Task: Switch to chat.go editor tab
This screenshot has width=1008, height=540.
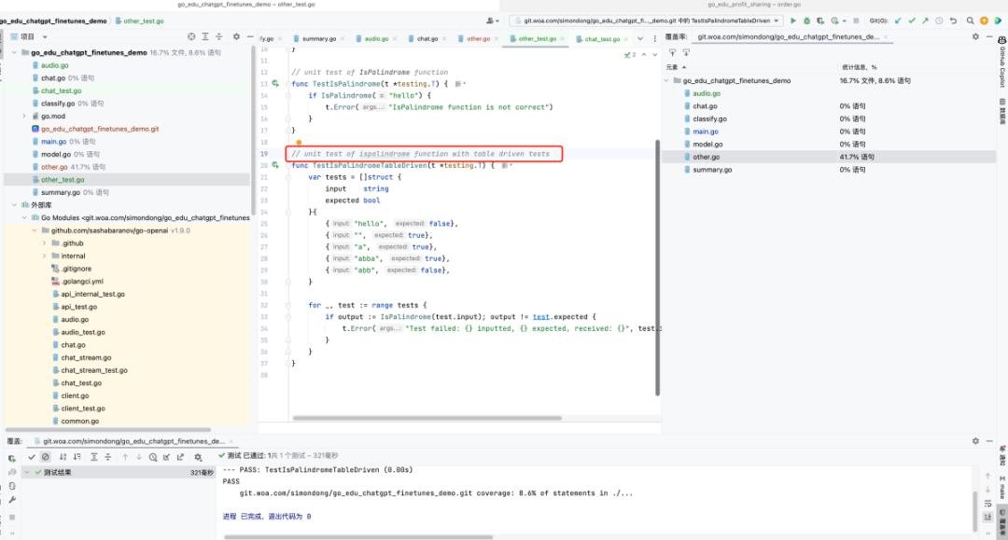Action: 427,38
